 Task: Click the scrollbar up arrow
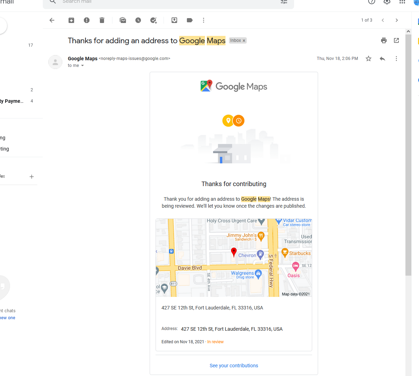point(409,31)
